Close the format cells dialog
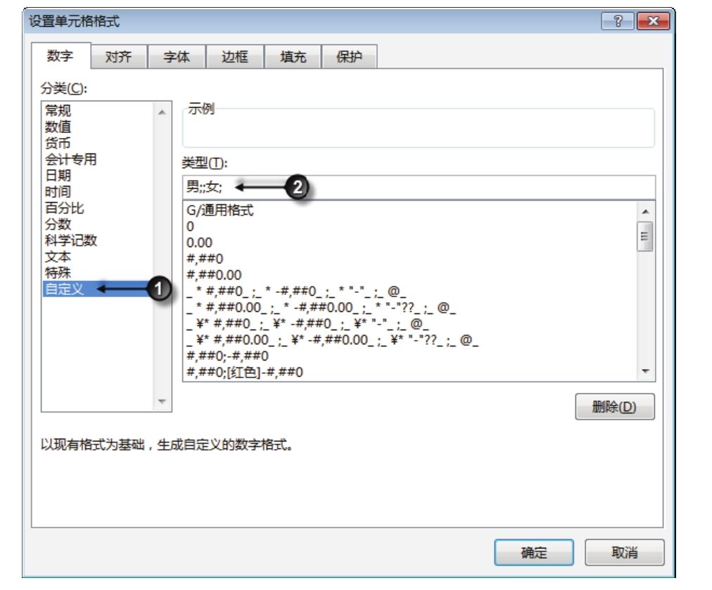The width and height of the screenshot is (712, 590). pyautogui.click(x=652, y=22)
